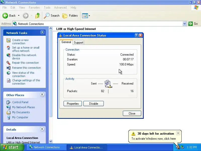Click Rename this connection link
This screenshot has width=201, height=151.
pyautogui.click(x=26, y=68)
